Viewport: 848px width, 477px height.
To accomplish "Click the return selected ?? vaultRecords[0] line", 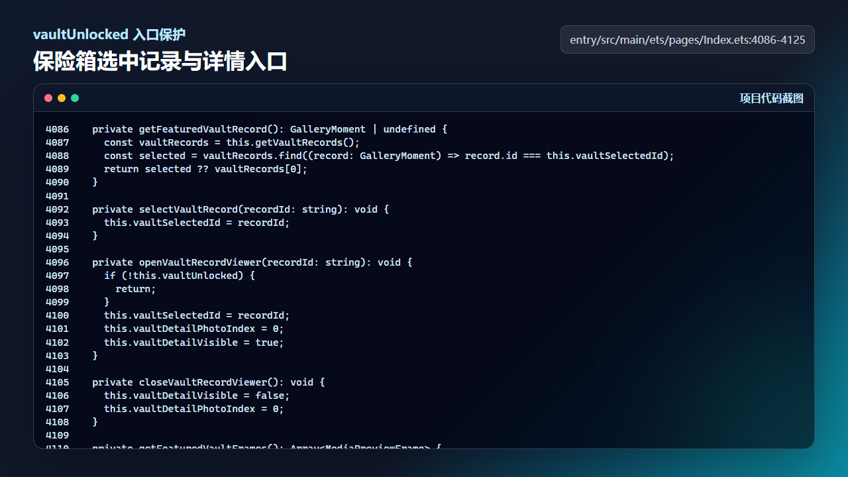I will (x=206, y=169).
